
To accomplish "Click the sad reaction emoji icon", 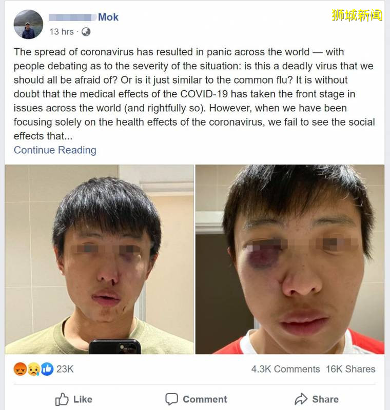I will coord(34,369).
